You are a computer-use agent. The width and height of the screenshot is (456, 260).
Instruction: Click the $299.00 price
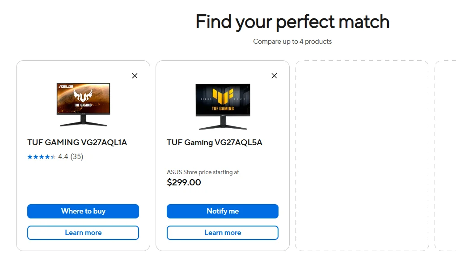(184, 182)
